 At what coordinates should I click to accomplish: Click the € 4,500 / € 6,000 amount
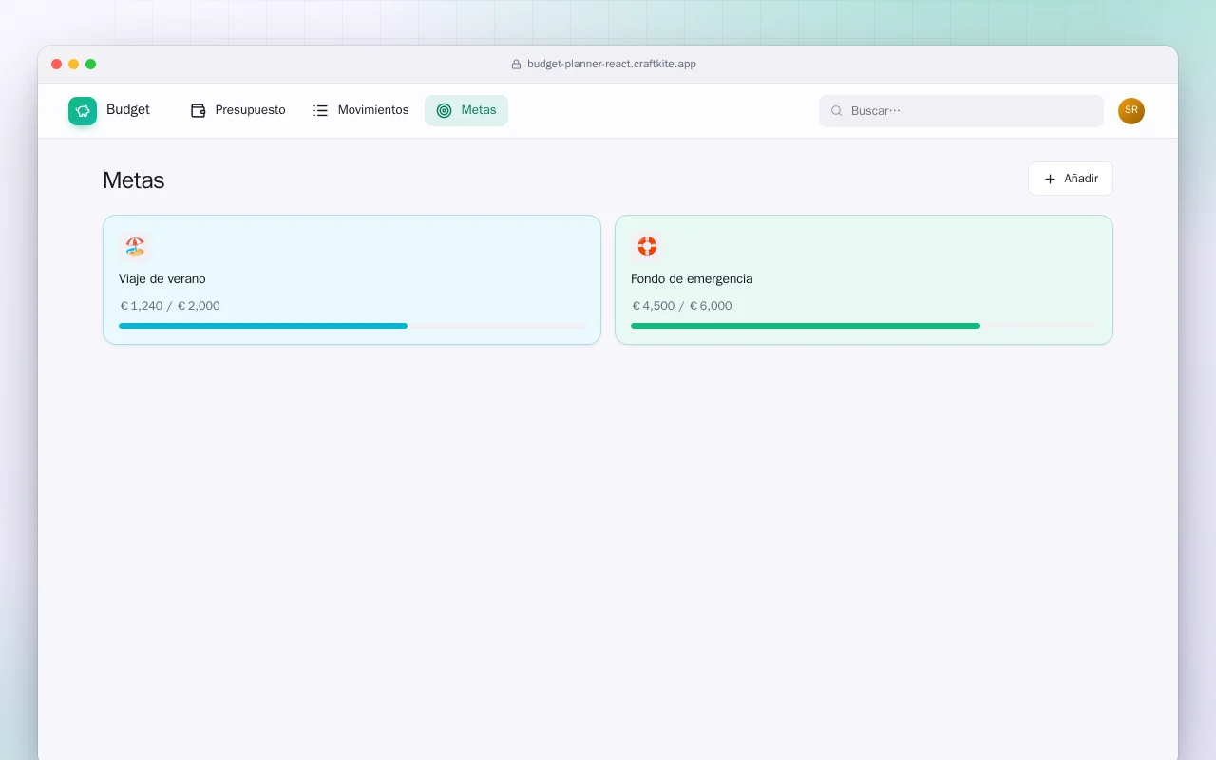(x=682, y=306)
